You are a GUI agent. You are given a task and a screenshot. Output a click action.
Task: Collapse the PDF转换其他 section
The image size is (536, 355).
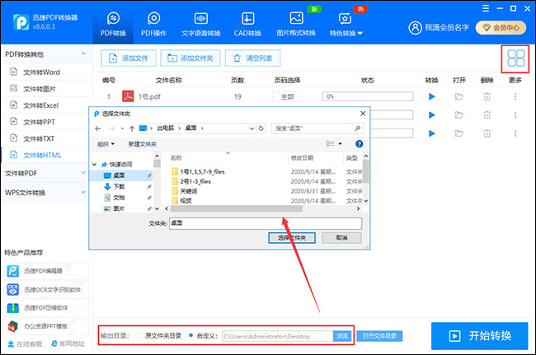(x=83, y=54)
